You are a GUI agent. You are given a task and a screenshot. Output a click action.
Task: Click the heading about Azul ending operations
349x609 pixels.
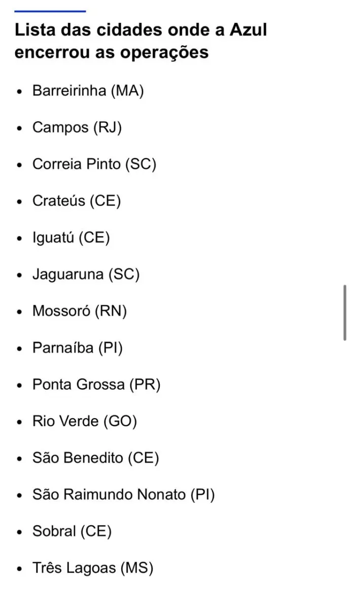coord(141,41)
